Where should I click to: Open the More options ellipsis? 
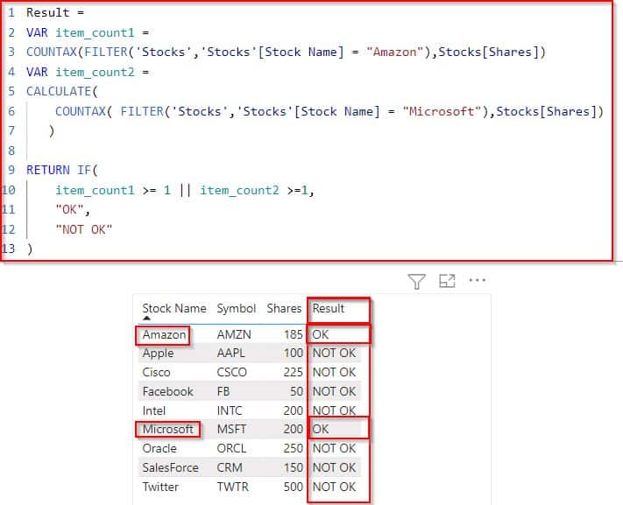(x=478, y=280)
